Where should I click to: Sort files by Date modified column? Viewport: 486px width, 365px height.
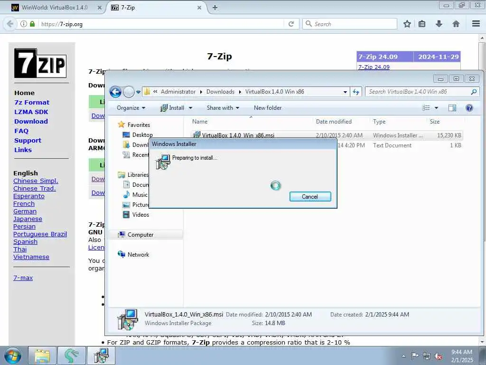pyautogui.click(x=334, y=122)
